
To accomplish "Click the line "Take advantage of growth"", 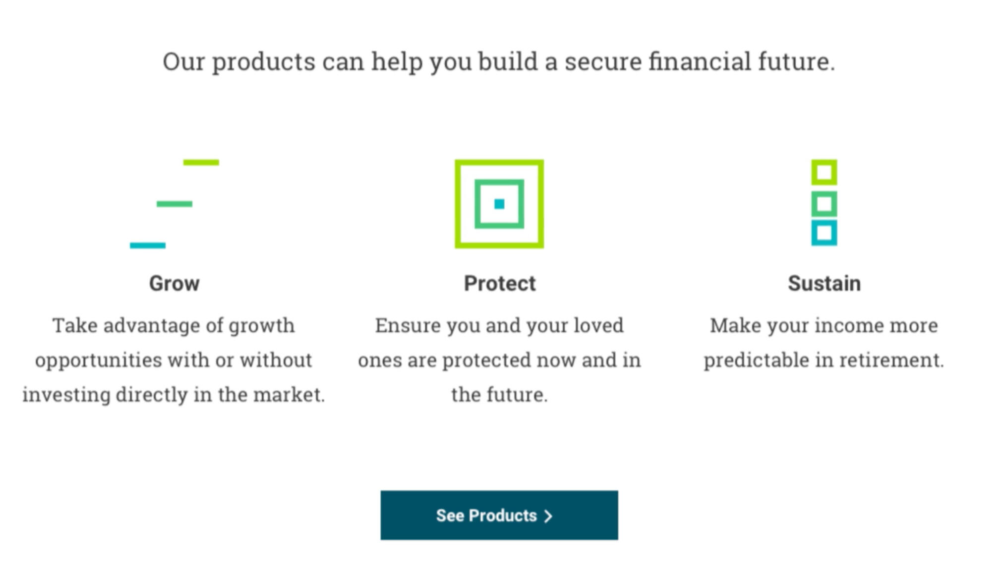I will coord(174,326).
